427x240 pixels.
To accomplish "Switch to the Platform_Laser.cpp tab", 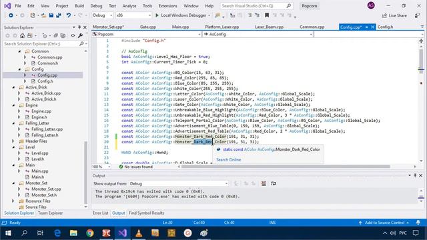I will click(x=222, y=27).
